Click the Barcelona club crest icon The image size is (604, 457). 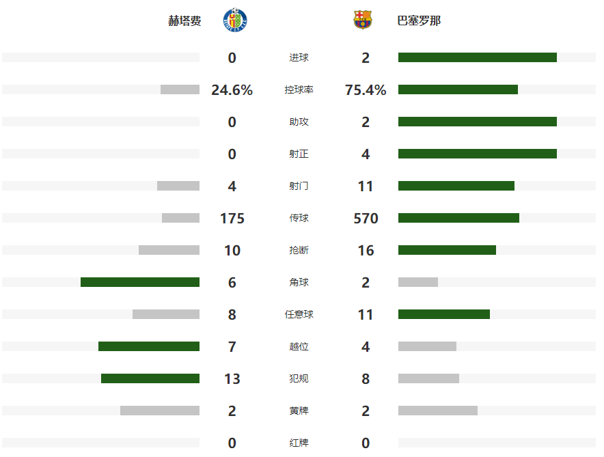click(363, 20)
